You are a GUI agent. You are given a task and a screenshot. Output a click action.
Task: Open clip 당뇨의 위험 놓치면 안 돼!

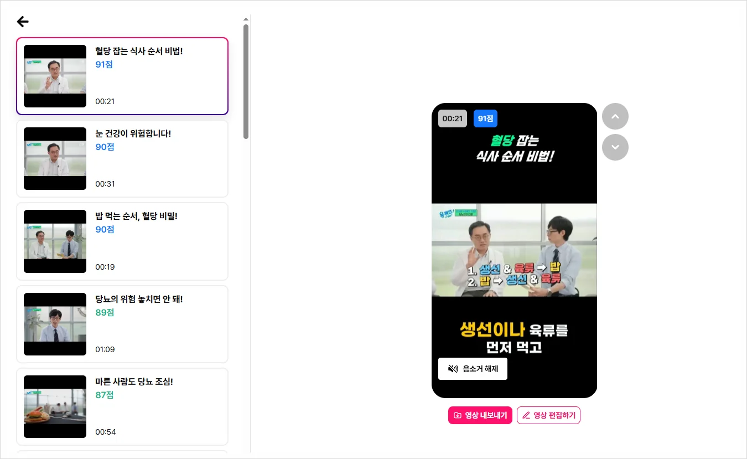pyautogui.click(x=122, y=324)
